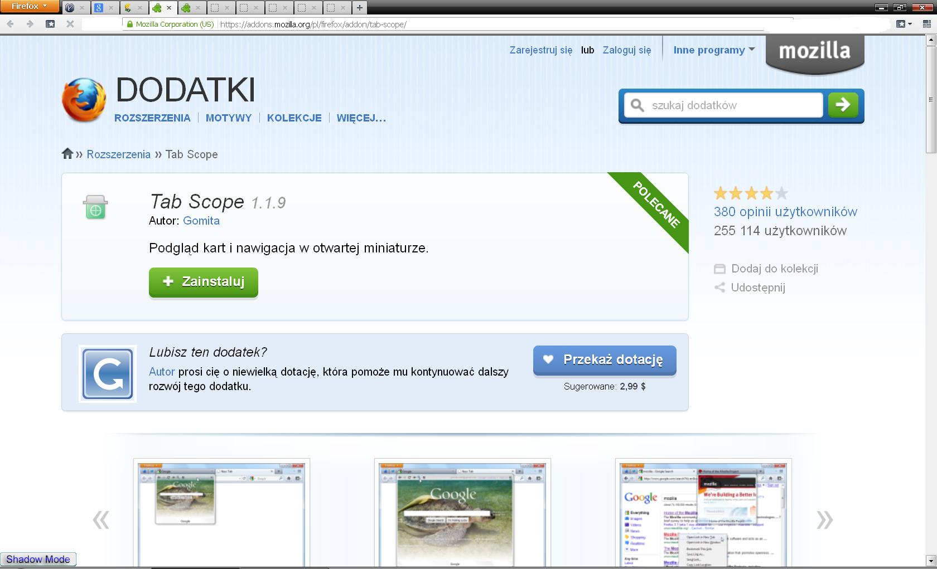Click the Zarejestruj się link

click(x=540, y=50)
